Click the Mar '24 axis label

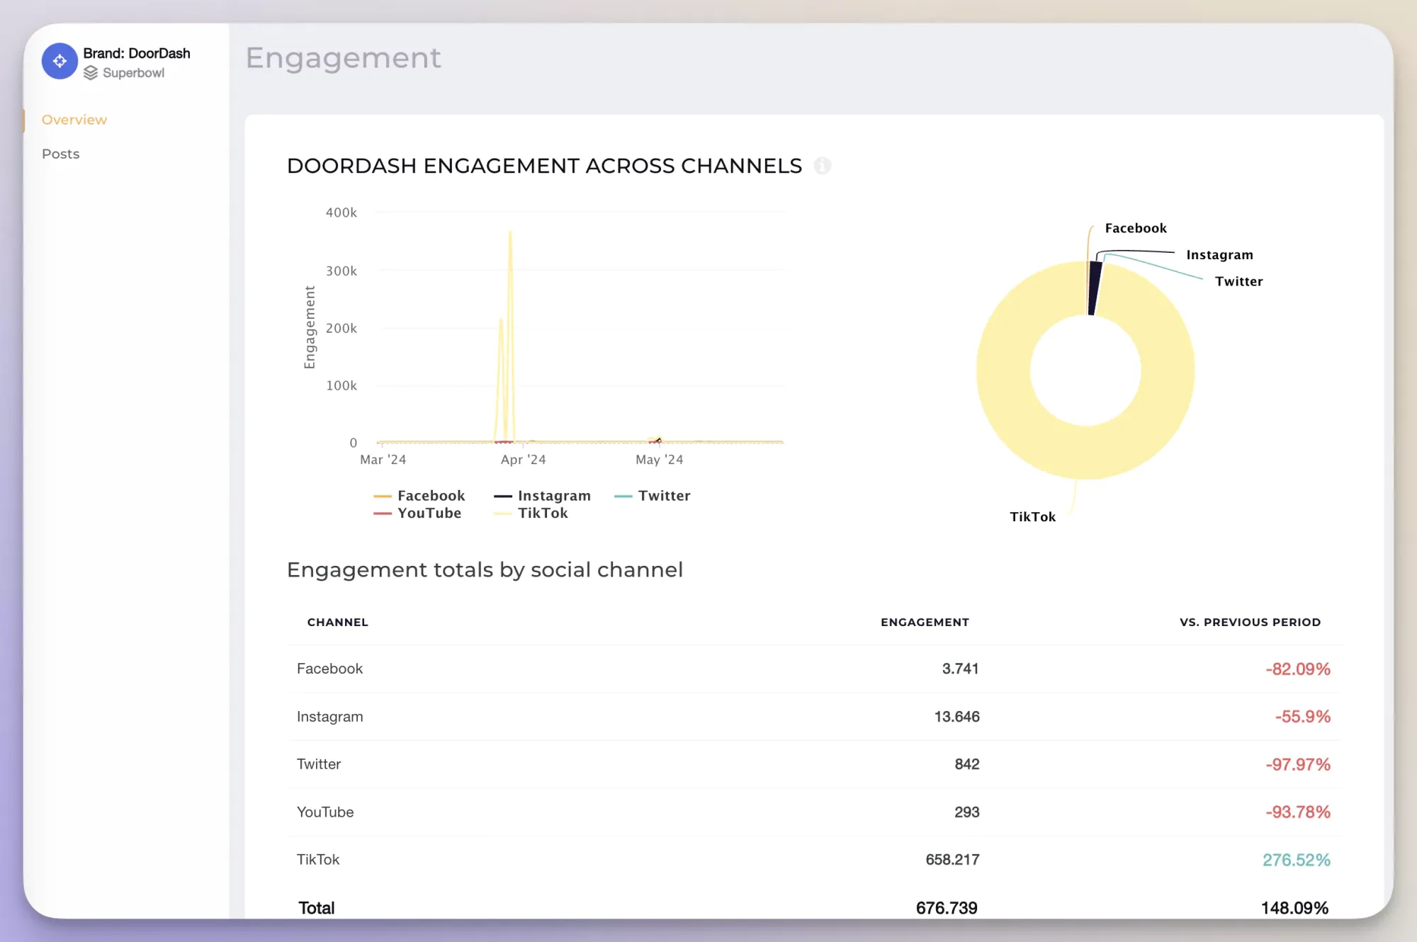pyautogui.click(x=383, y=460)
